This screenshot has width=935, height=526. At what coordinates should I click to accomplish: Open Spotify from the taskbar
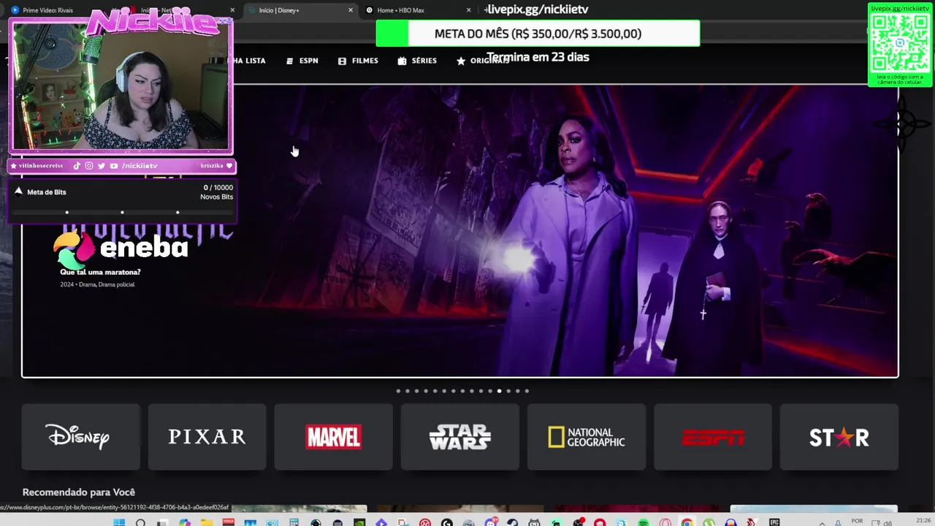[644, 522]
